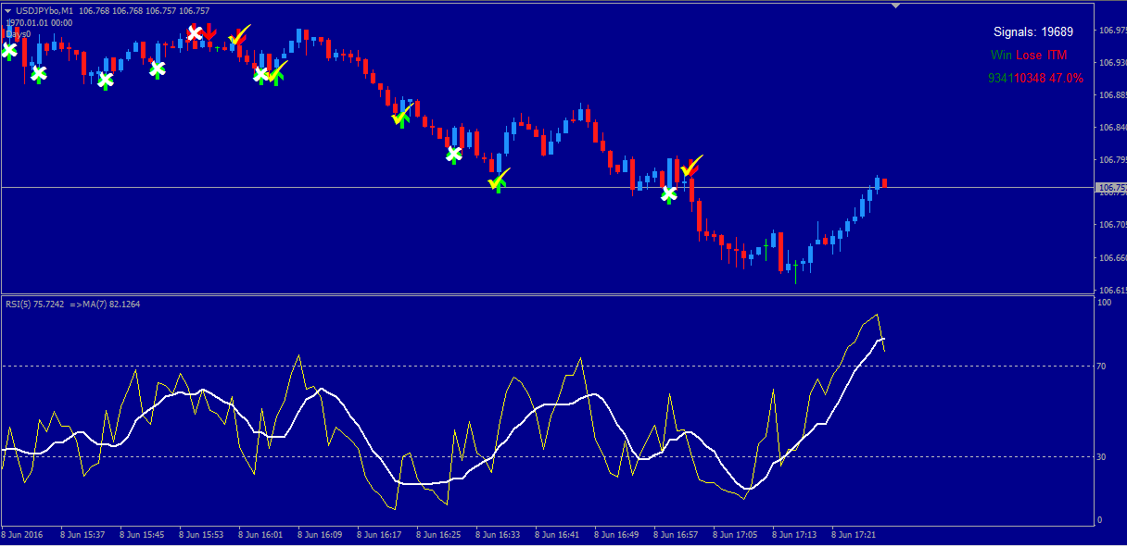The width and height of the screenshot is (1127, 547).
Task: Click the red Lose label
Action: pos(1028,56)
